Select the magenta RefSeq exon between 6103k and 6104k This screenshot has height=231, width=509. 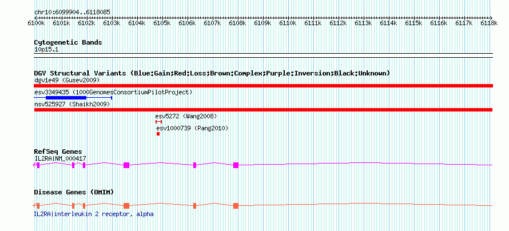pos(126,165)
